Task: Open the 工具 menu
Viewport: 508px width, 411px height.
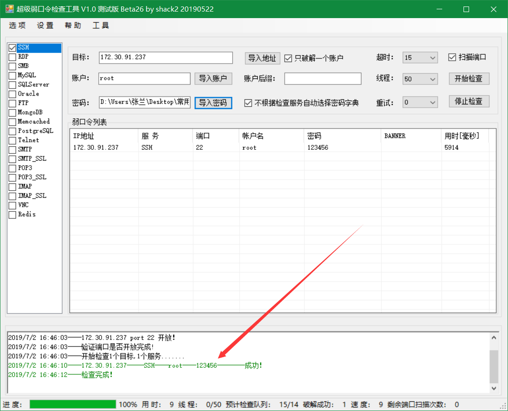Action: click(x=101, y=26)
